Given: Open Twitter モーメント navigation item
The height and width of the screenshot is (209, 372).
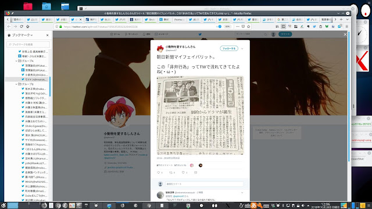Looking at the screenshot, I should coord(131,34).
